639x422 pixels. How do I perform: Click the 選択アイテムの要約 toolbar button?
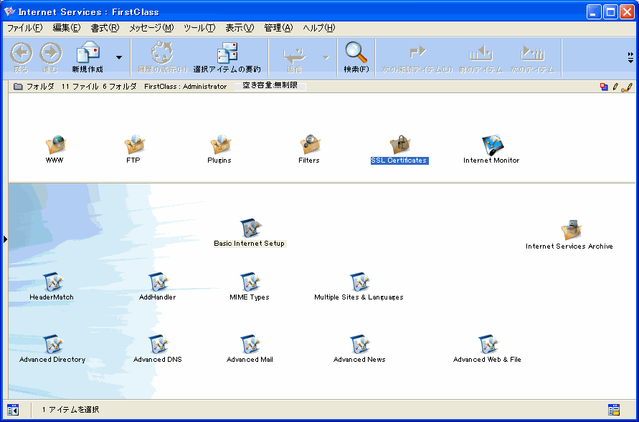pyautogui.click(x=227, y=57)
